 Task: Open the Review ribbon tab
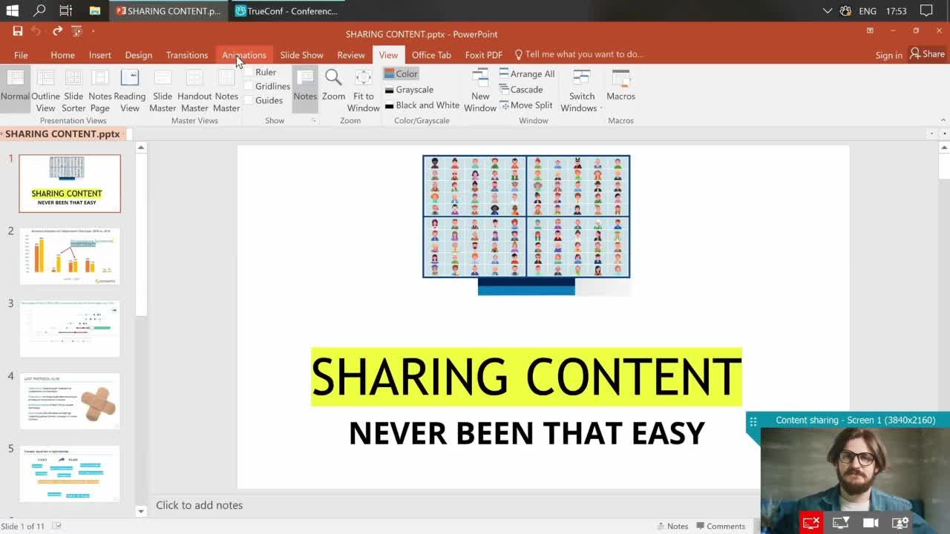point(351,55)
